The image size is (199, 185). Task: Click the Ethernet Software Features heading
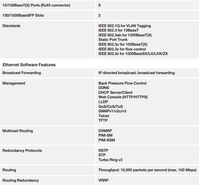(29, 65)
